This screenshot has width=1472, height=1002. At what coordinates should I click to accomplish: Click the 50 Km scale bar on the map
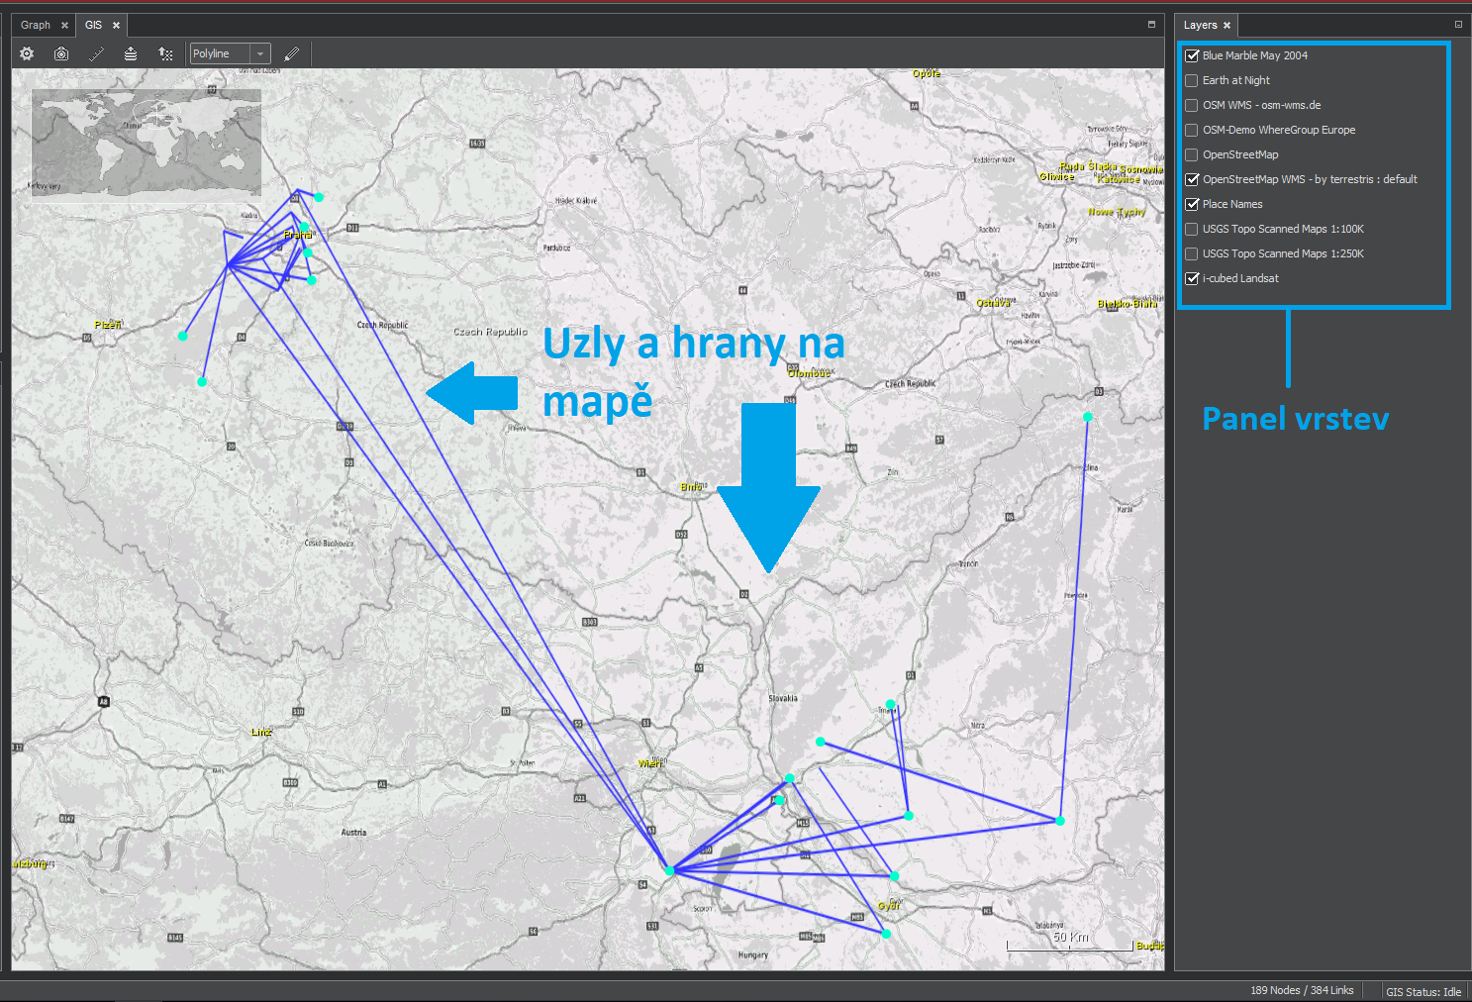coord(1069,939)
